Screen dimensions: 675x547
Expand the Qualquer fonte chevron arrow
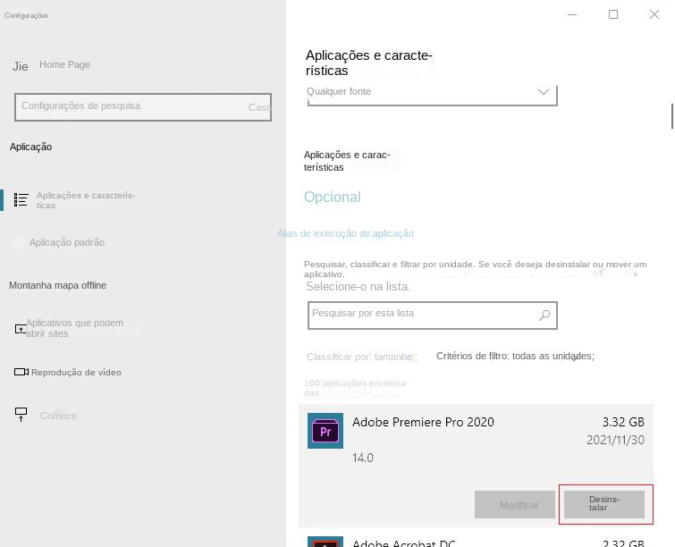544,92
